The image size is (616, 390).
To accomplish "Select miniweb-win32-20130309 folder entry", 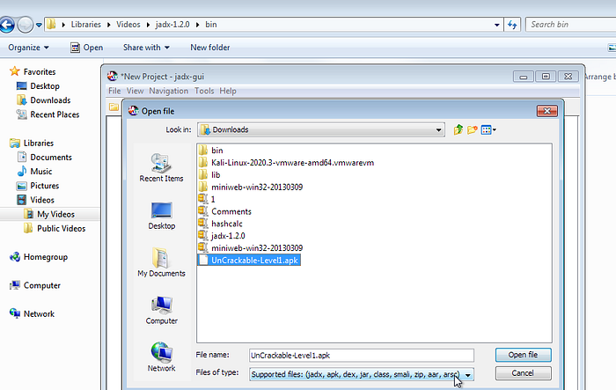I will 251,187.
